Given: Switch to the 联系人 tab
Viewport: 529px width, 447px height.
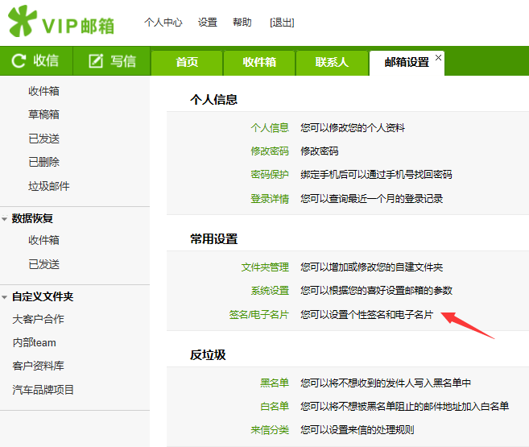Looking at the screenshot, I should [332, 62].
